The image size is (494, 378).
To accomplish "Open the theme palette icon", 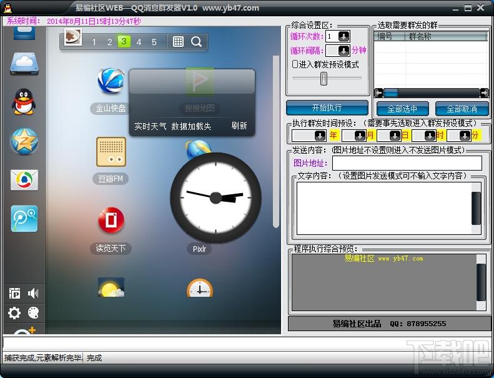I will point(33,313).
